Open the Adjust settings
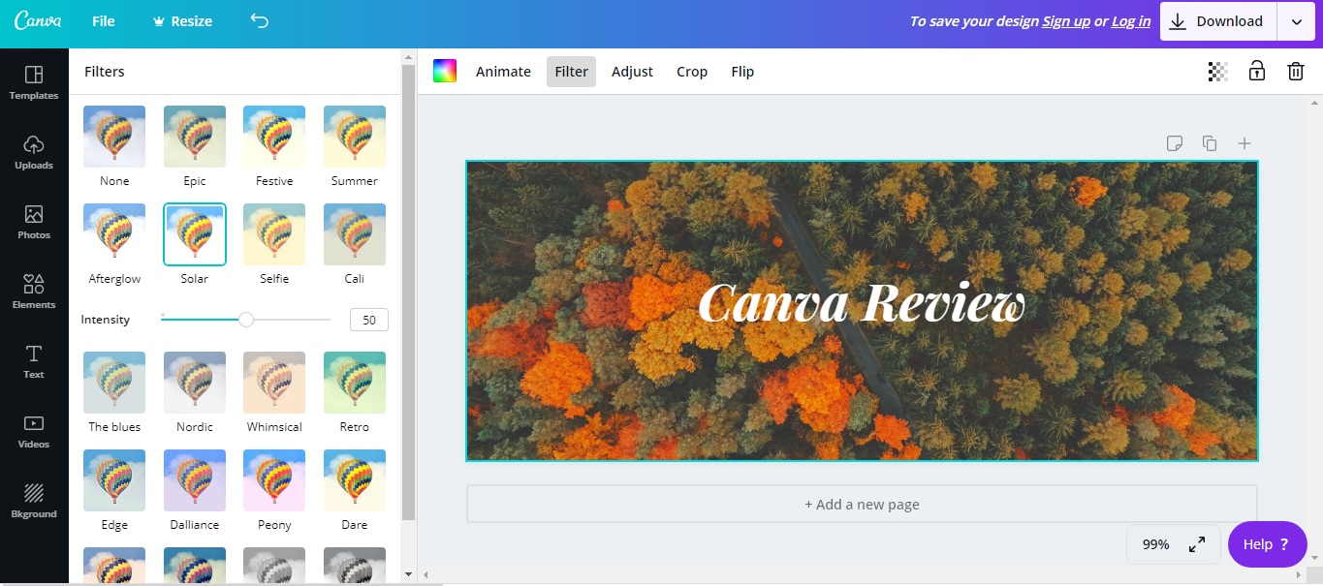Viewport: 1323px width, 586px height. [632, 72]
